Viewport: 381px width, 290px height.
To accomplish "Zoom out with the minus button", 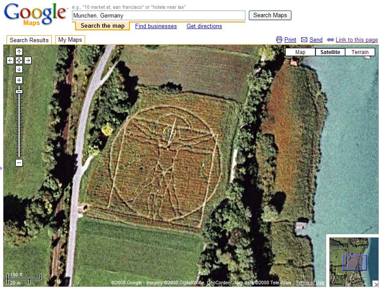I will (x=19, y=163).
